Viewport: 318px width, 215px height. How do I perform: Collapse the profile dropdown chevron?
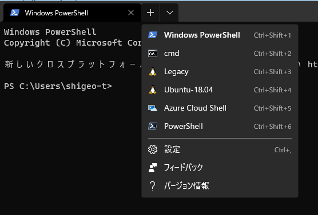(169, 13)
